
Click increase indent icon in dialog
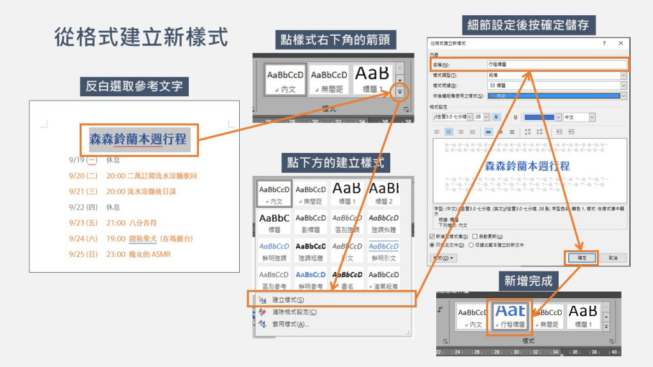(x=571, y=132)
